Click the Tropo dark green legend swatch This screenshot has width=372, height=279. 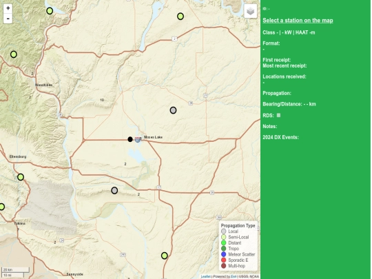pos(223,249)
